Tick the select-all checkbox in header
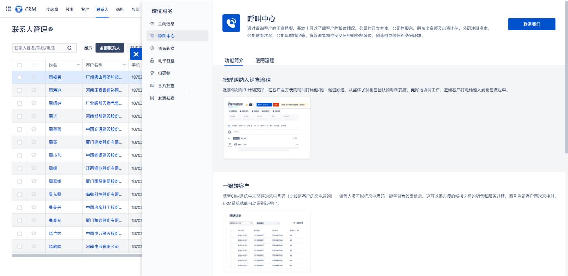 [19, 65]
